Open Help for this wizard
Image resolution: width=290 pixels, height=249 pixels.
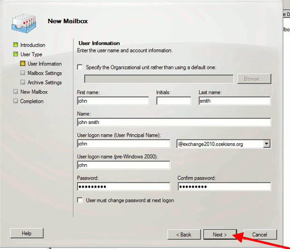coord(27,233)
